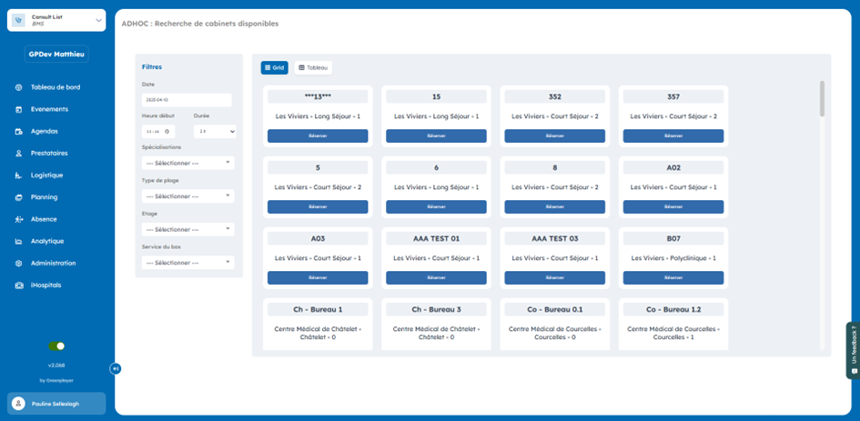Switch to the Tableau view tab

[313, 68]
